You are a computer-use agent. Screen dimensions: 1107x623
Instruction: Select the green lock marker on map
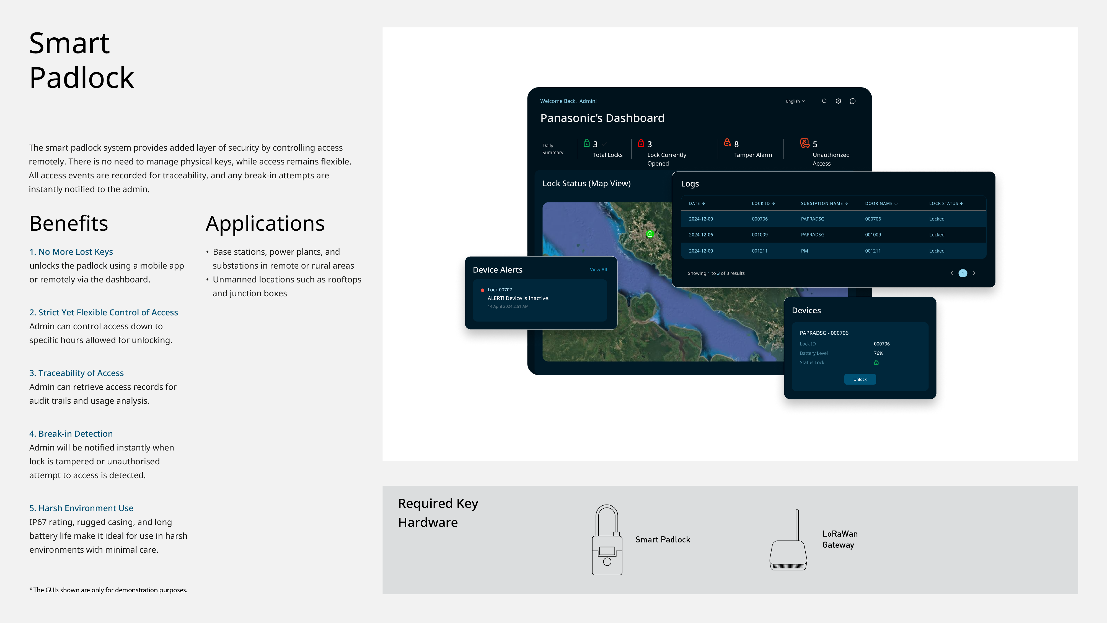(650, 234)
